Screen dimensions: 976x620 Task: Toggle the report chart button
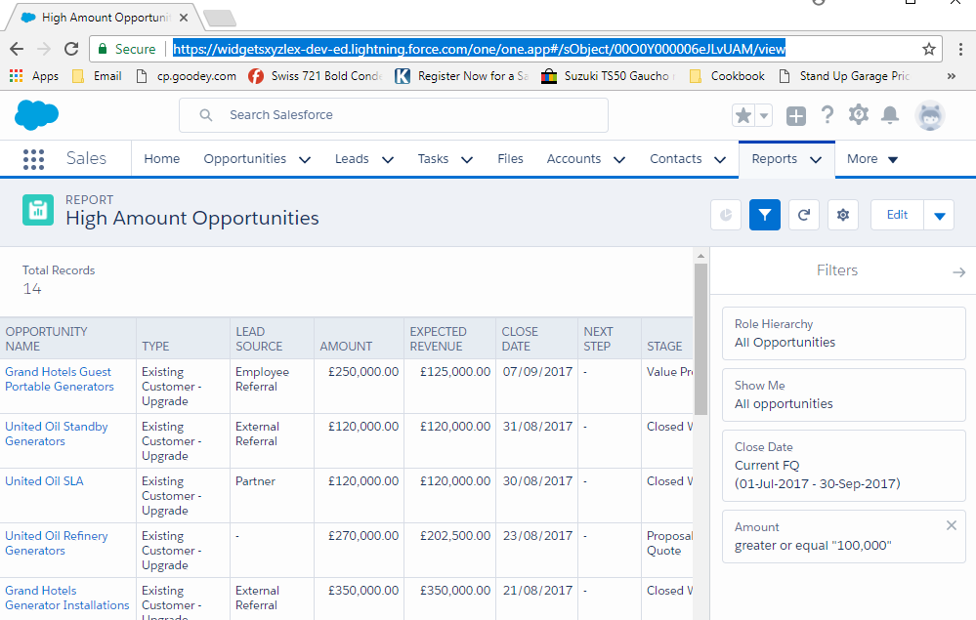726,215
